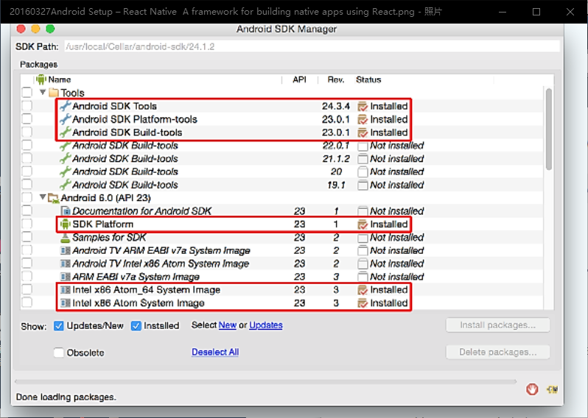Viewport: 588px width, 418px height.
Task: Click the progress bar at the bottom
Action: [x=265, y=382]
